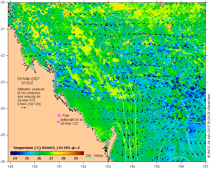Click the longitude label 155
This screenshot has height=169, width=211.
click(157, 167)
